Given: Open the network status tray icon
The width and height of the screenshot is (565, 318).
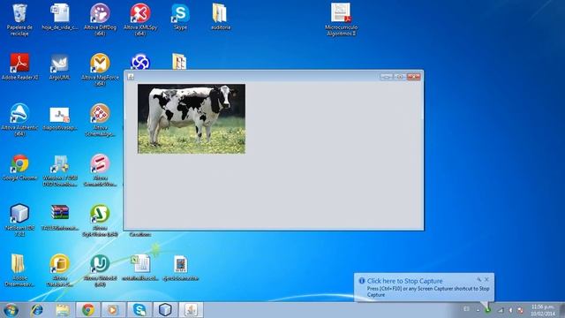Looking at the screenshot, I should click(501, 310).
